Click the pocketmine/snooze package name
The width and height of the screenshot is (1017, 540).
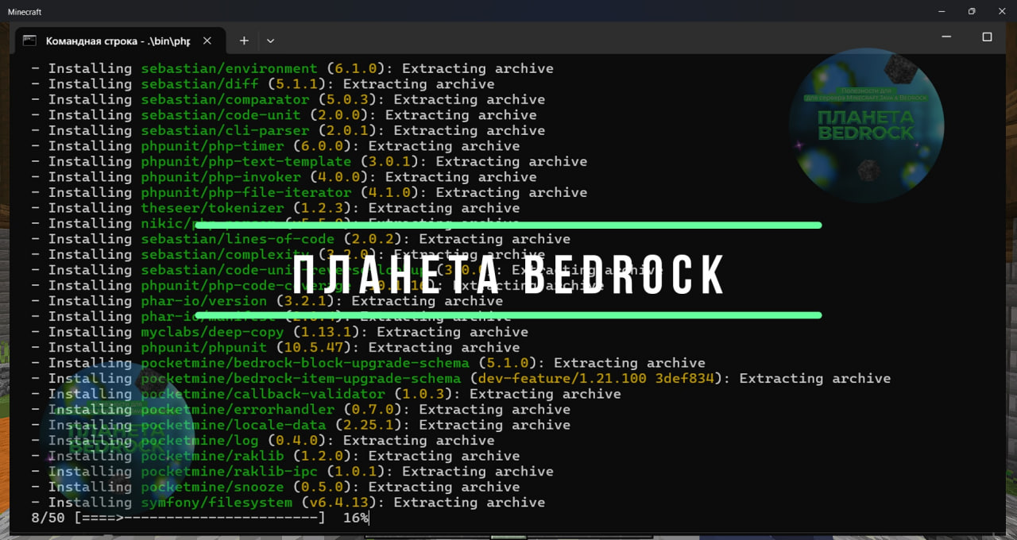coord(212,487)
